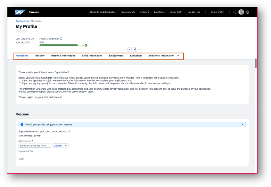Open How We Hire menu item
Image resolution: width=271 pixels, height=187 pixels.
tap(193, 12)
